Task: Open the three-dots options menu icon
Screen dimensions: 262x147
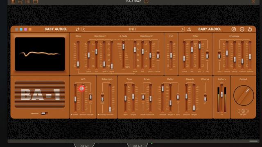Action: point(242,29)
